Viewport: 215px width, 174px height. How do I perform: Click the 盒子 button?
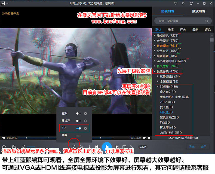pyautogui.click(x=204, y=147)
